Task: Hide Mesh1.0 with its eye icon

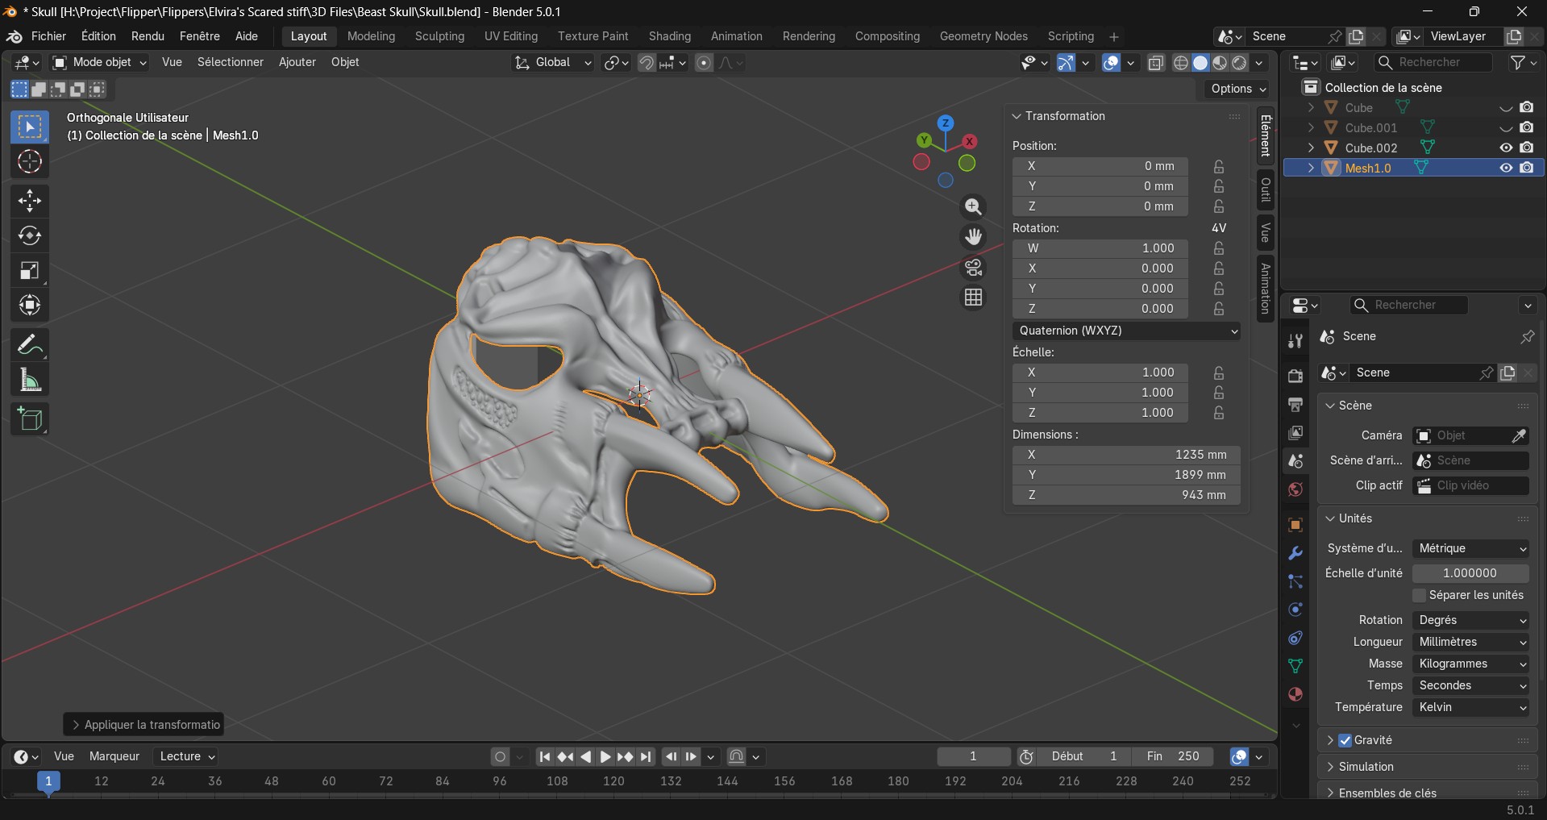Action: coord(1505,168)
